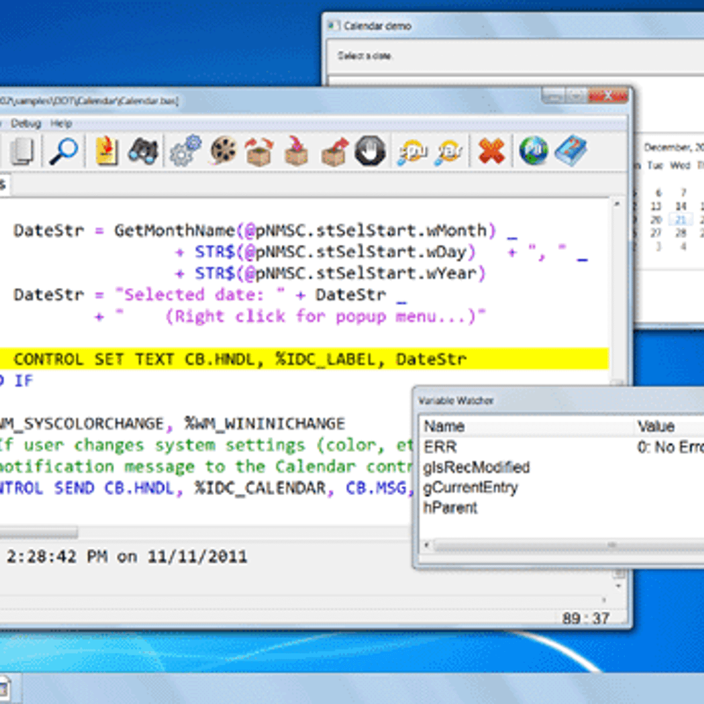This screenshot has width=704, height=704.
Task: Select the gCurrentEntry variable row
Action: click(x=561, y=488)
